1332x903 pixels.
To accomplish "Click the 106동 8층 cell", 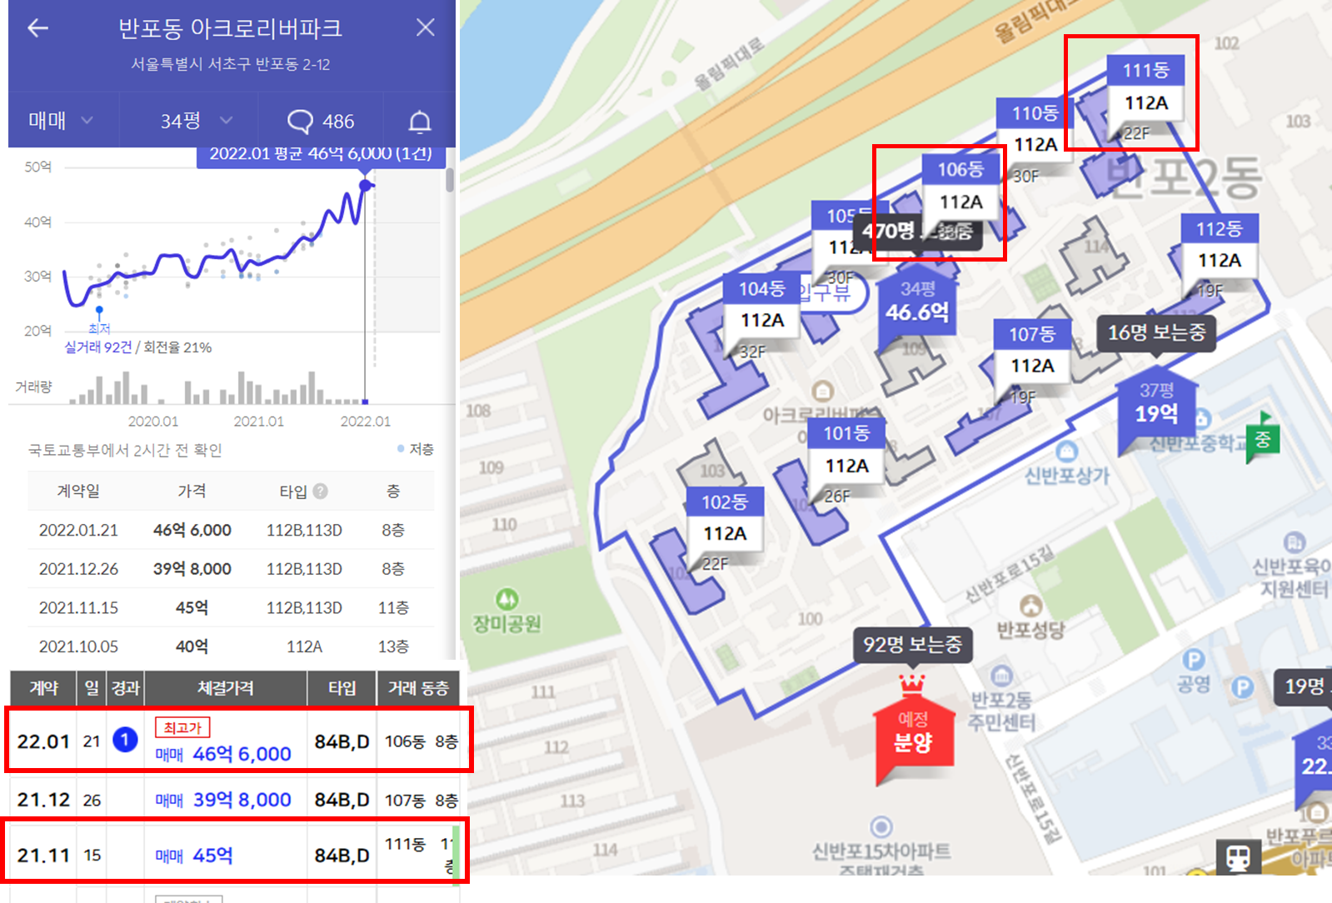I will 421,741.
